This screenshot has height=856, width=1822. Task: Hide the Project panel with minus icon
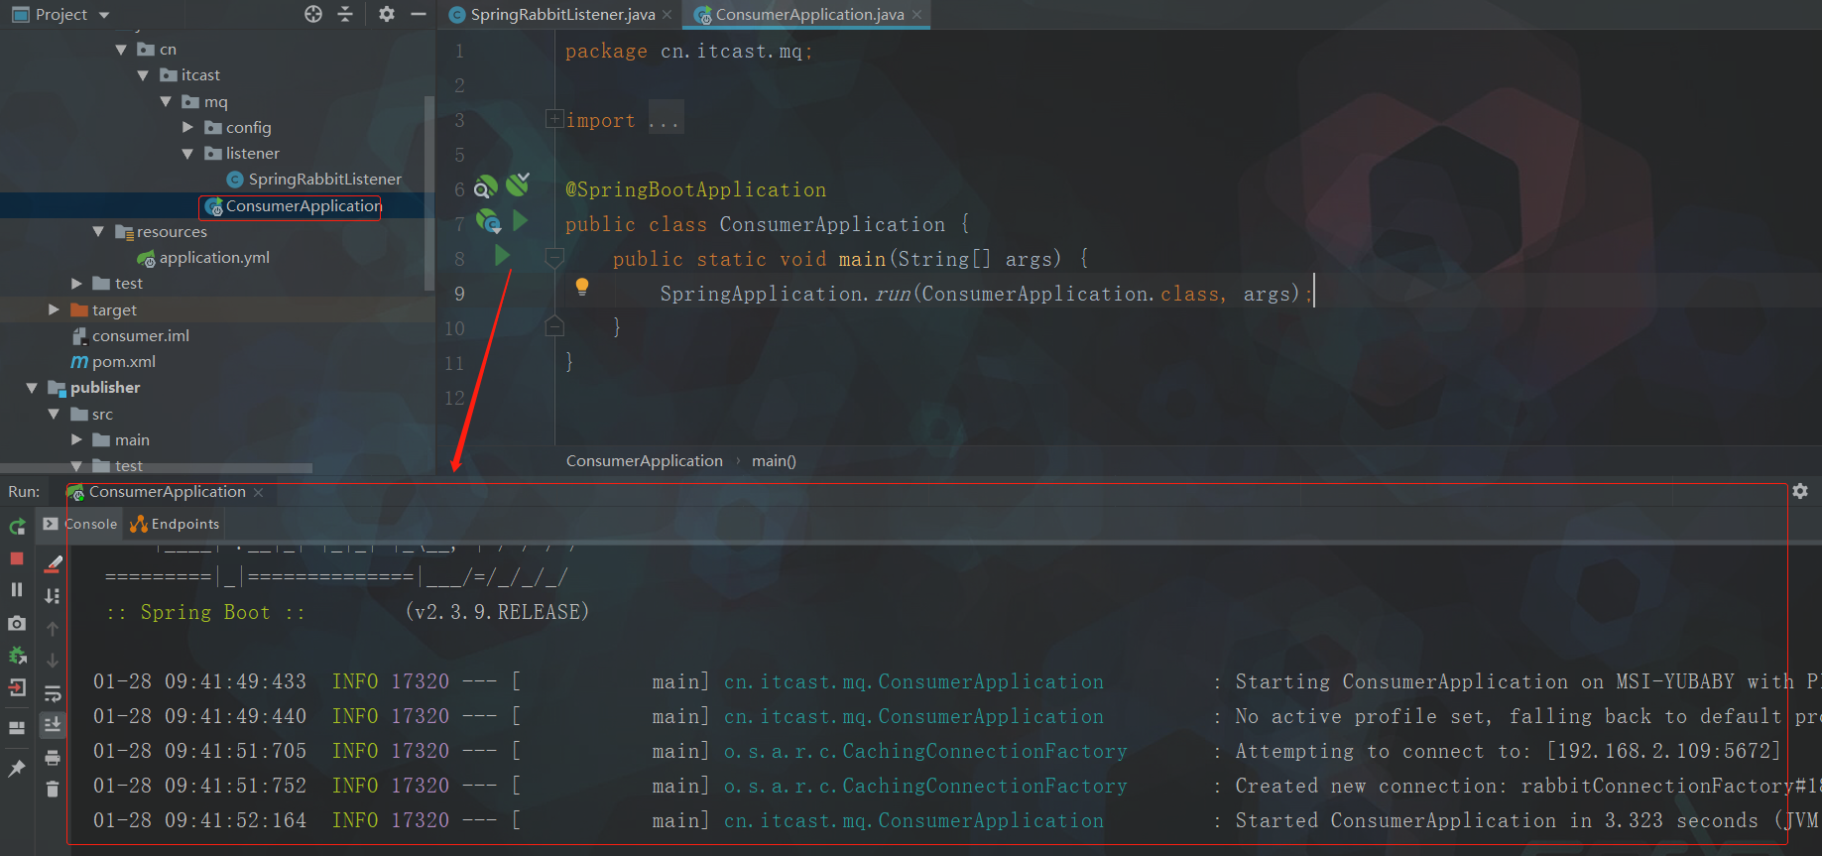[x=418, y=14]
